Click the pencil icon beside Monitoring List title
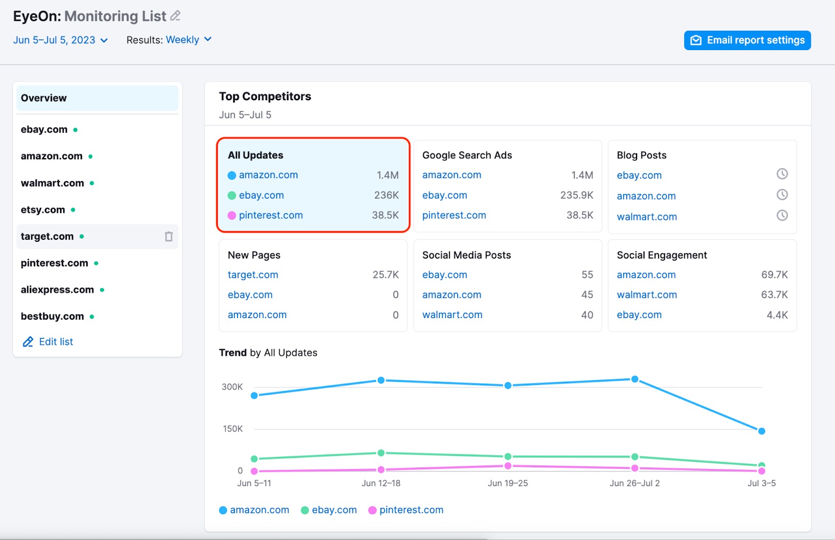 (175, 16)
